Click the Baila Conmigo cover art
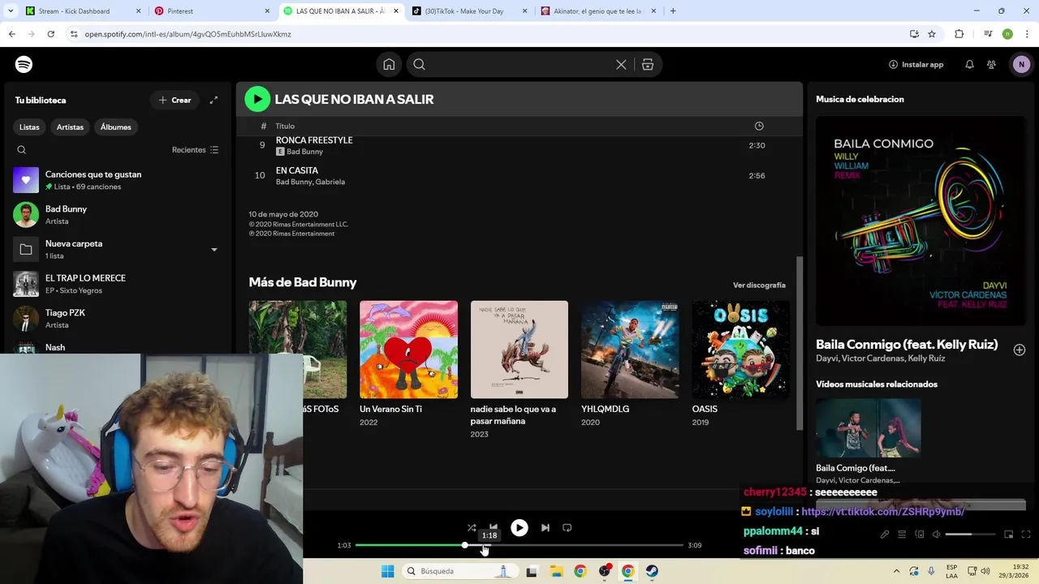The height and width of the screenshot is (584, 1039). [x=920, y=221]
